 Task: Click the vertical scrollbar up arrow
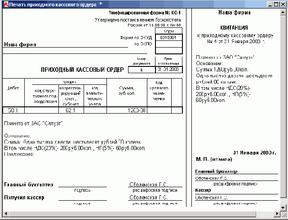(x=283, y=12)
